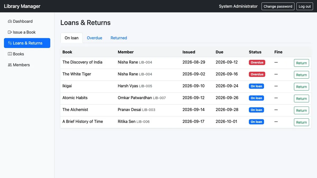Click the Status column header
317x178 pixels.
click(x=255, y=52)
